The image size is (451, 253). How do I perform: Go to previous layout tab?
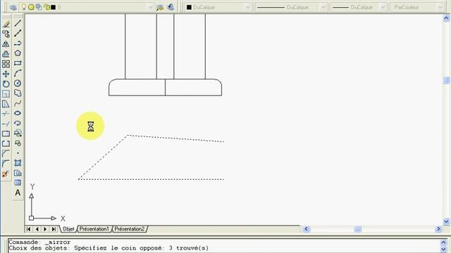pyautogui.click(x=37, y=229)
